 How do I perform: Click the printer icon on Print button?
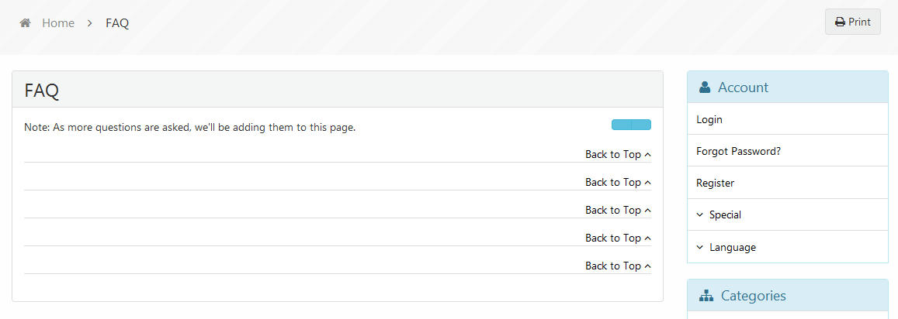[840, 22]
